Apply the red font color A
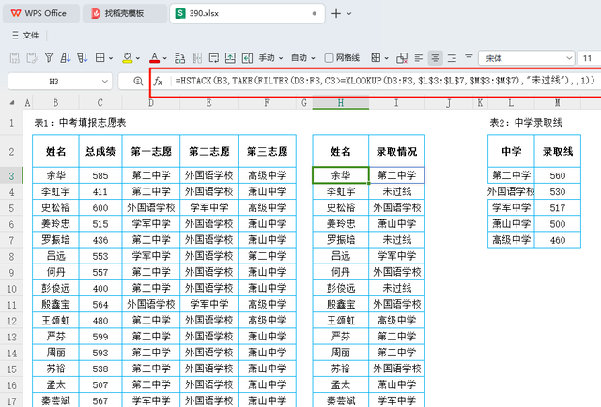This screenshot has height=407, width=601. point(154,58)
